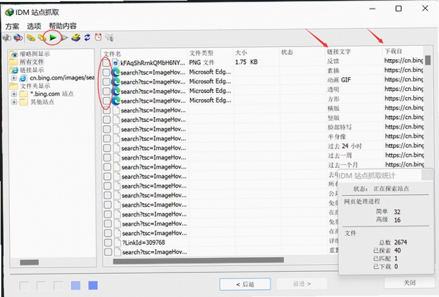This screenshot has height=297, width=439.
Task: Tick the checkbox in the 方形 row
Action: [106, 101]
